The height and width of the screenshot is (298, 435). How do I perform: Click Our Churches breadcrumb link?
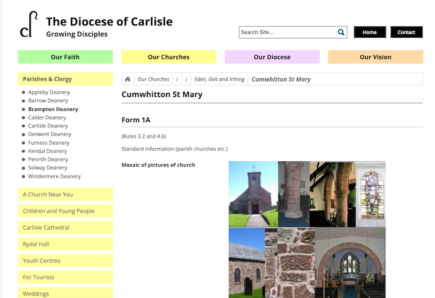click(x=153, y=79)
